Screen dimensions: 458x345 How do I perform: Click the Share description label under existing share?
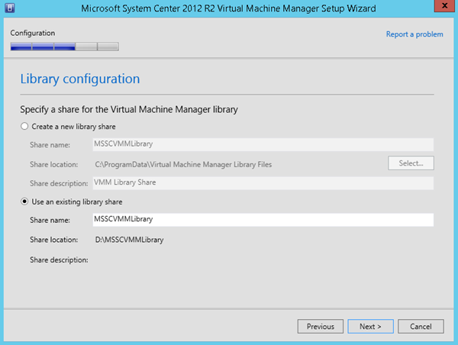59,260
